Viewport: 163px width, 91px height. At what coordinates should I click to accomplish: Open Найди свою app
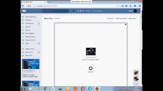click(30, 49)
